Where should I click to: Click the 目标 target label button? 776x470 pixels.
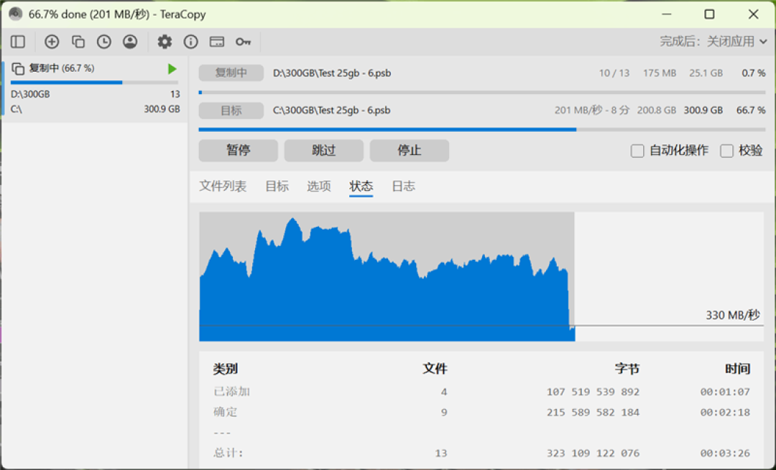tap(231, 111)
